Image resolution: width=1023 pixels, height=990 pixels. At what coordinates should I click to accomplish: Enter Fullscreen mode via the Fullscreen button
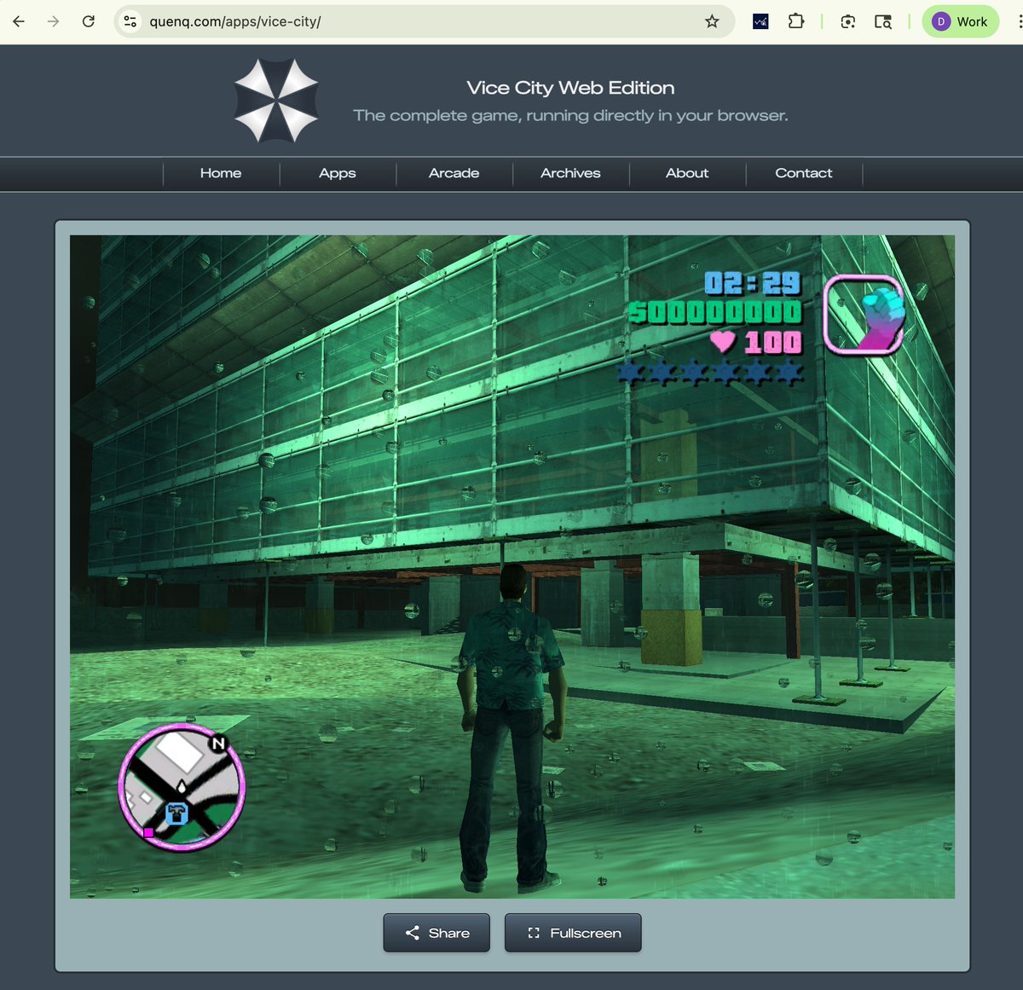[x=573, y=933]
